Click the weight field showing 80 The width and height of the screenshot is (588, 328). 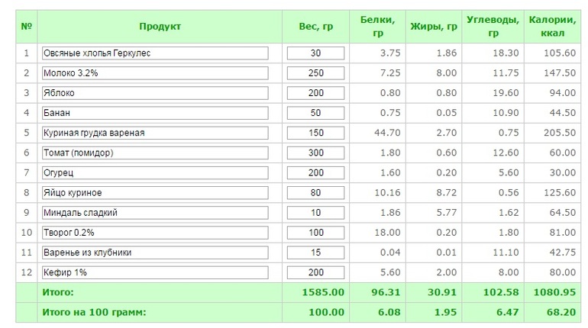[x=316, y=192]
